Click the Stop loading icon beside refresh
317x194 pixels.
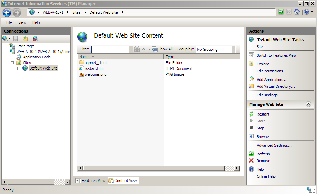click(x=289, y=12)
